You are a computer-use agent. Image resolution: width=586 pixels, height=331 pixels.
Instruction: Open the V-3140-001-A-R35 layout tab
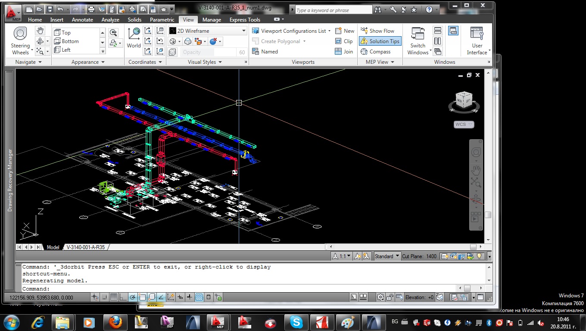coord(85,247)
